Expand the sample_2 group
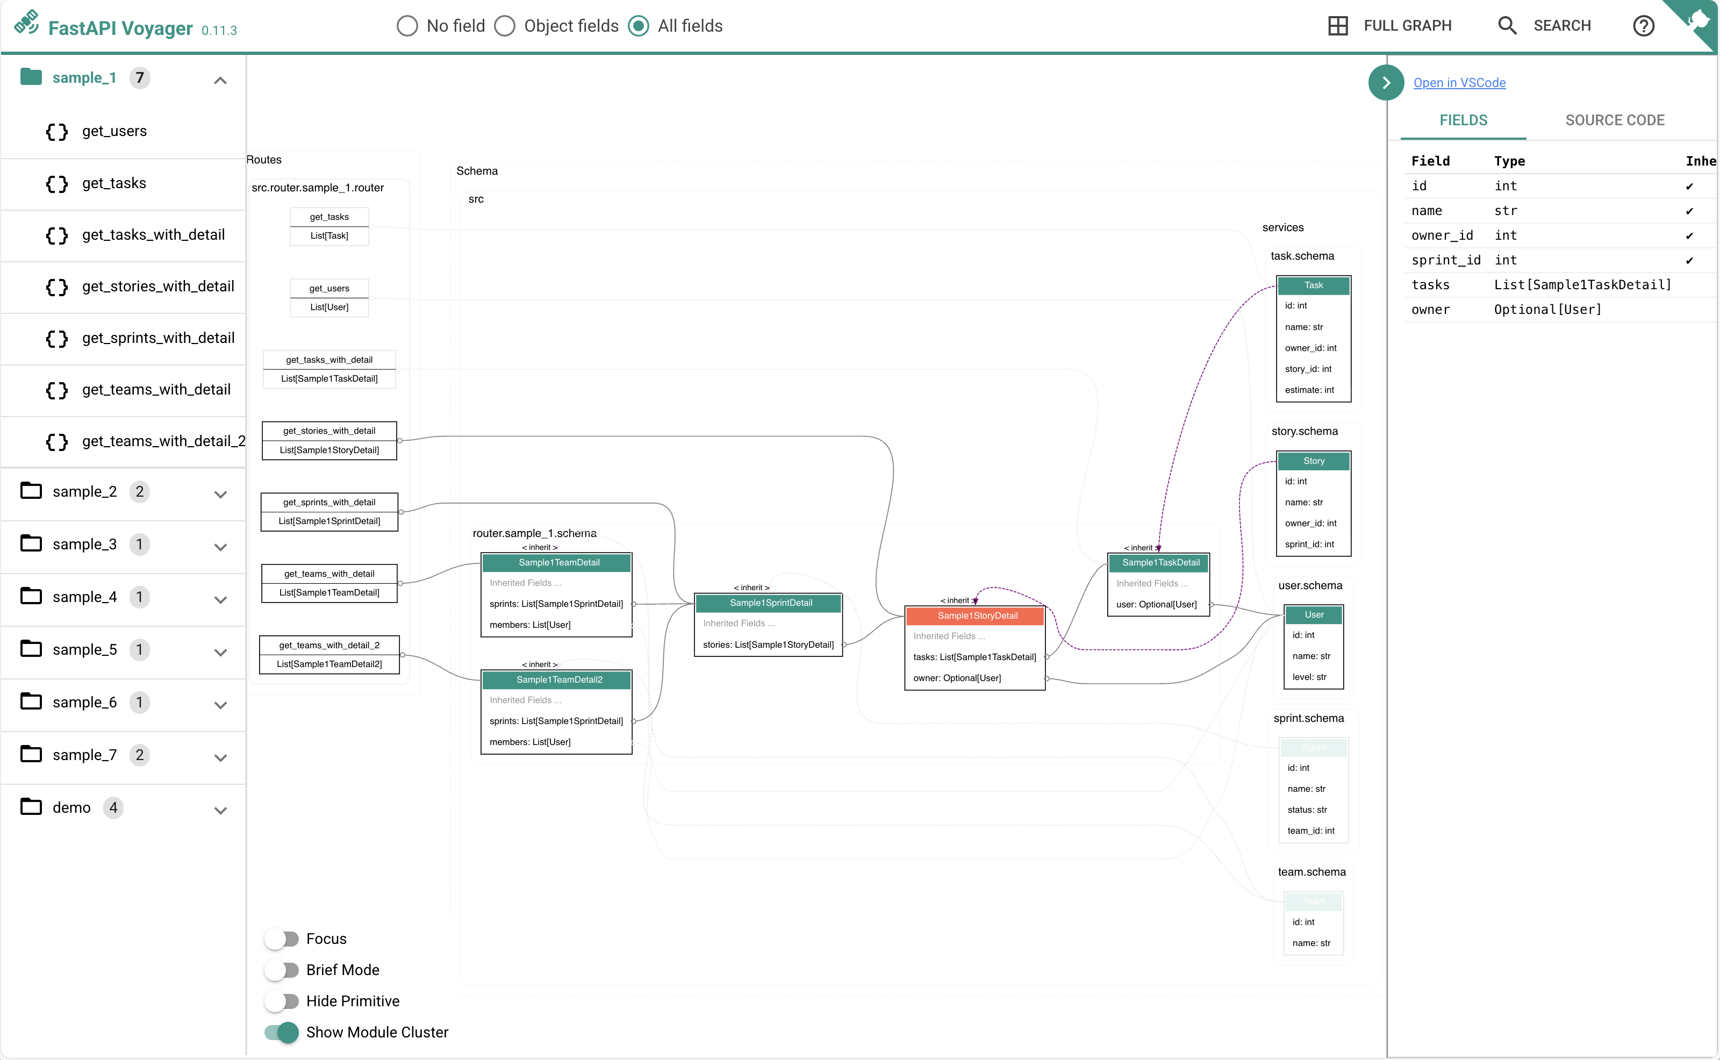The height and width of the screenshot is (1060, 1720). (x=220, y=493)
